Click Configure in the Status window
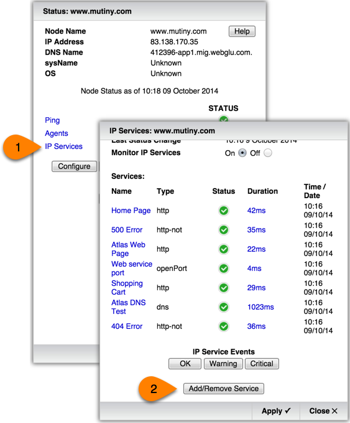Viewport: 350px width, 423px height. point(74,166)
